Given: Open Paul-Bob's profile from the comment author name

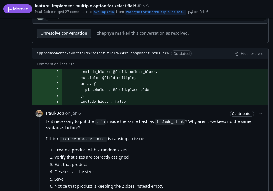Looking at the screenshot, I should click(x=55, y=113).
